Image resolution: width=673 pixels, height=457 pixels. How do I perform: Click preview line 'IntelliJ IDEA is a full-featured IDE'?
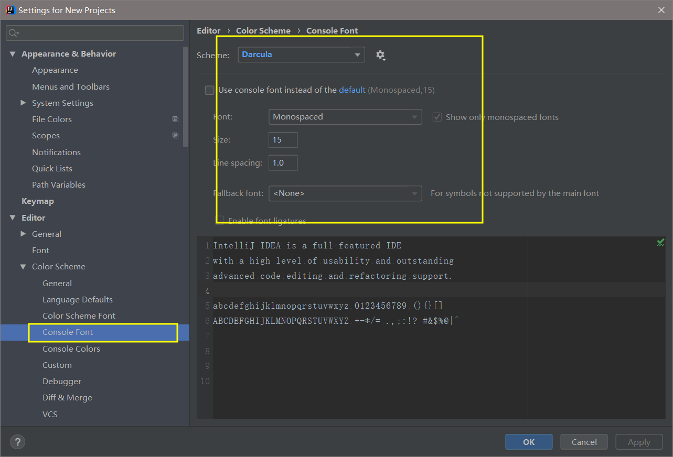307,245
